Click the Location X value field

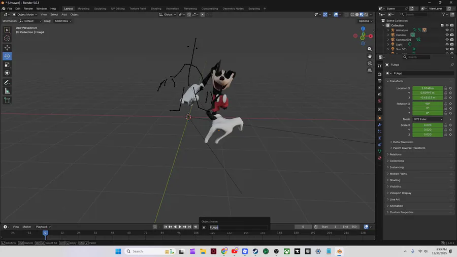click(x=428, y=88)
